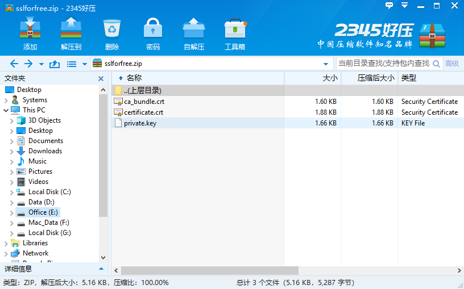Select This PC in folder tree

point(34,110)
